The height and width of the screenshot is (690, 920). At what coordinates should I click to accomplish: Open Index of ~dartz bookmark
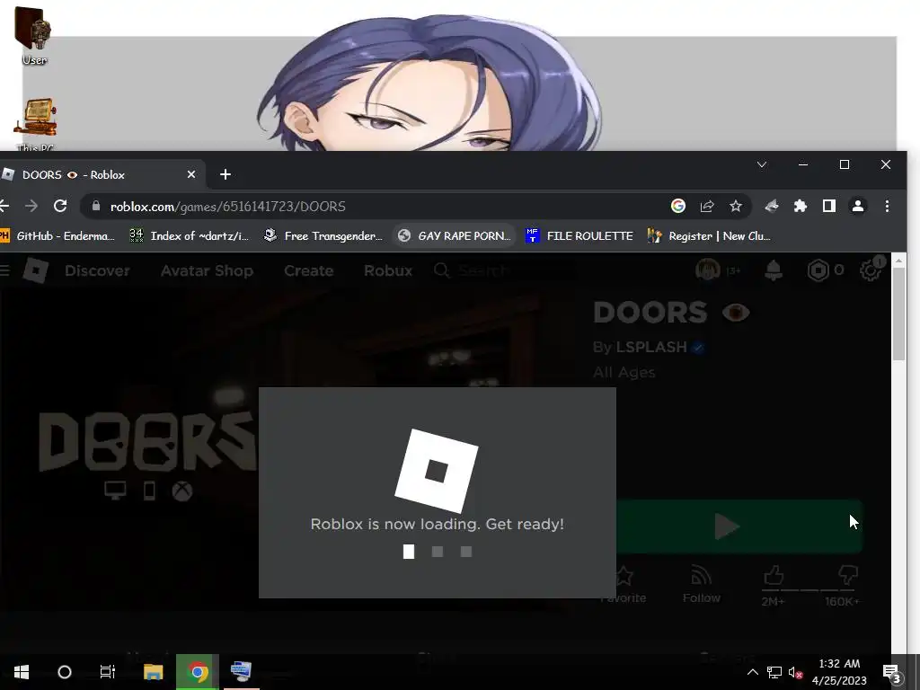point(190,236)
